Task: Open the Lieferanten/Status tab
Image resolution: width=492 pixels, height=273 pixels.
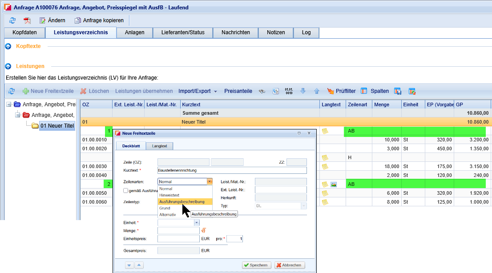Action: click(183, 32)
